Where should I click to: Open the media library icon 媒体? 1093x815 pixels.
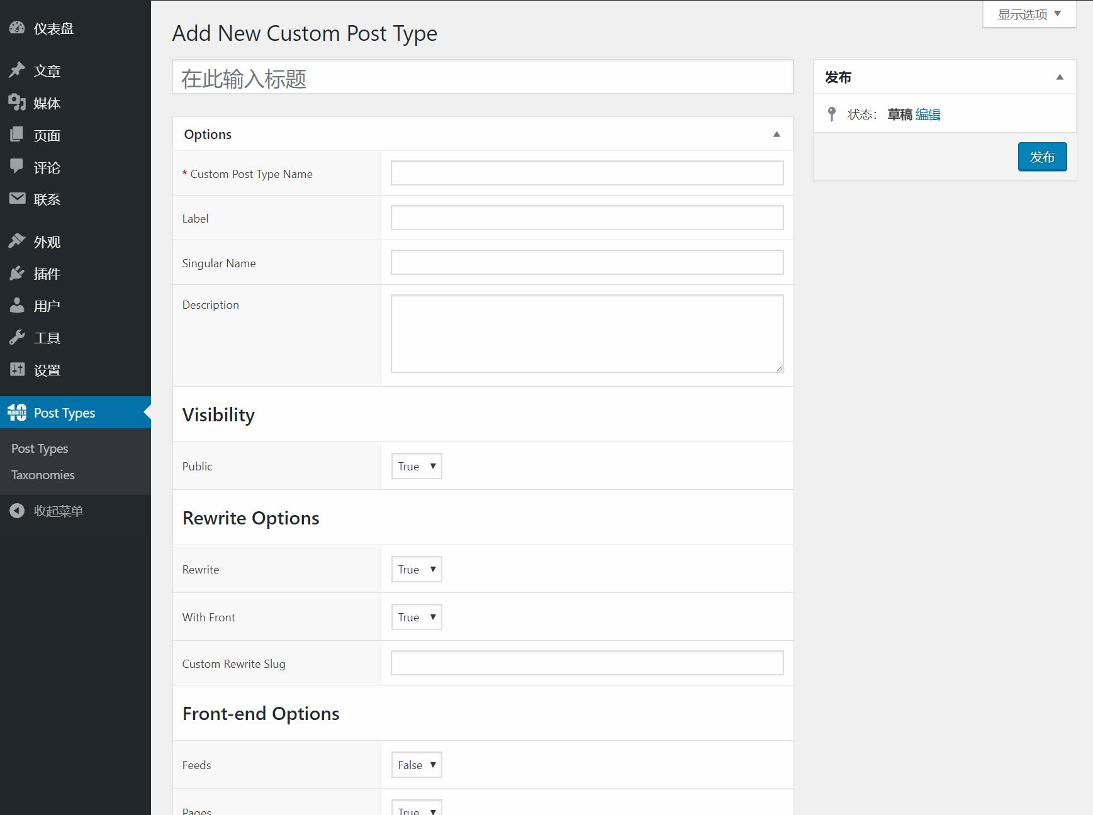pos(17,103)
